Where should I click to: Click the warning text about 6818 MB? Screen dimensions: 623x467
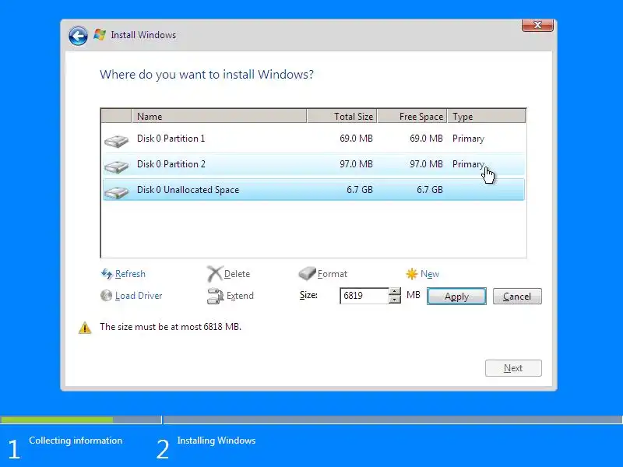tap(171, 327)
